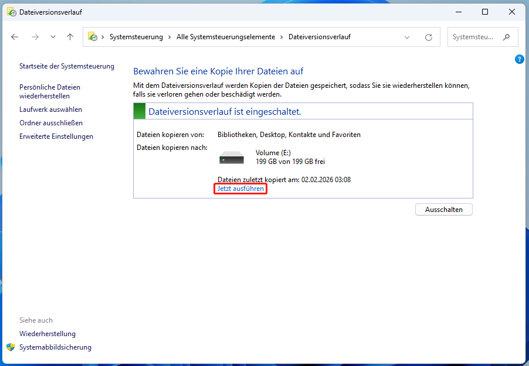
Task: Click the Volume (E:) drive icon
Action: (x=232, y=158)
